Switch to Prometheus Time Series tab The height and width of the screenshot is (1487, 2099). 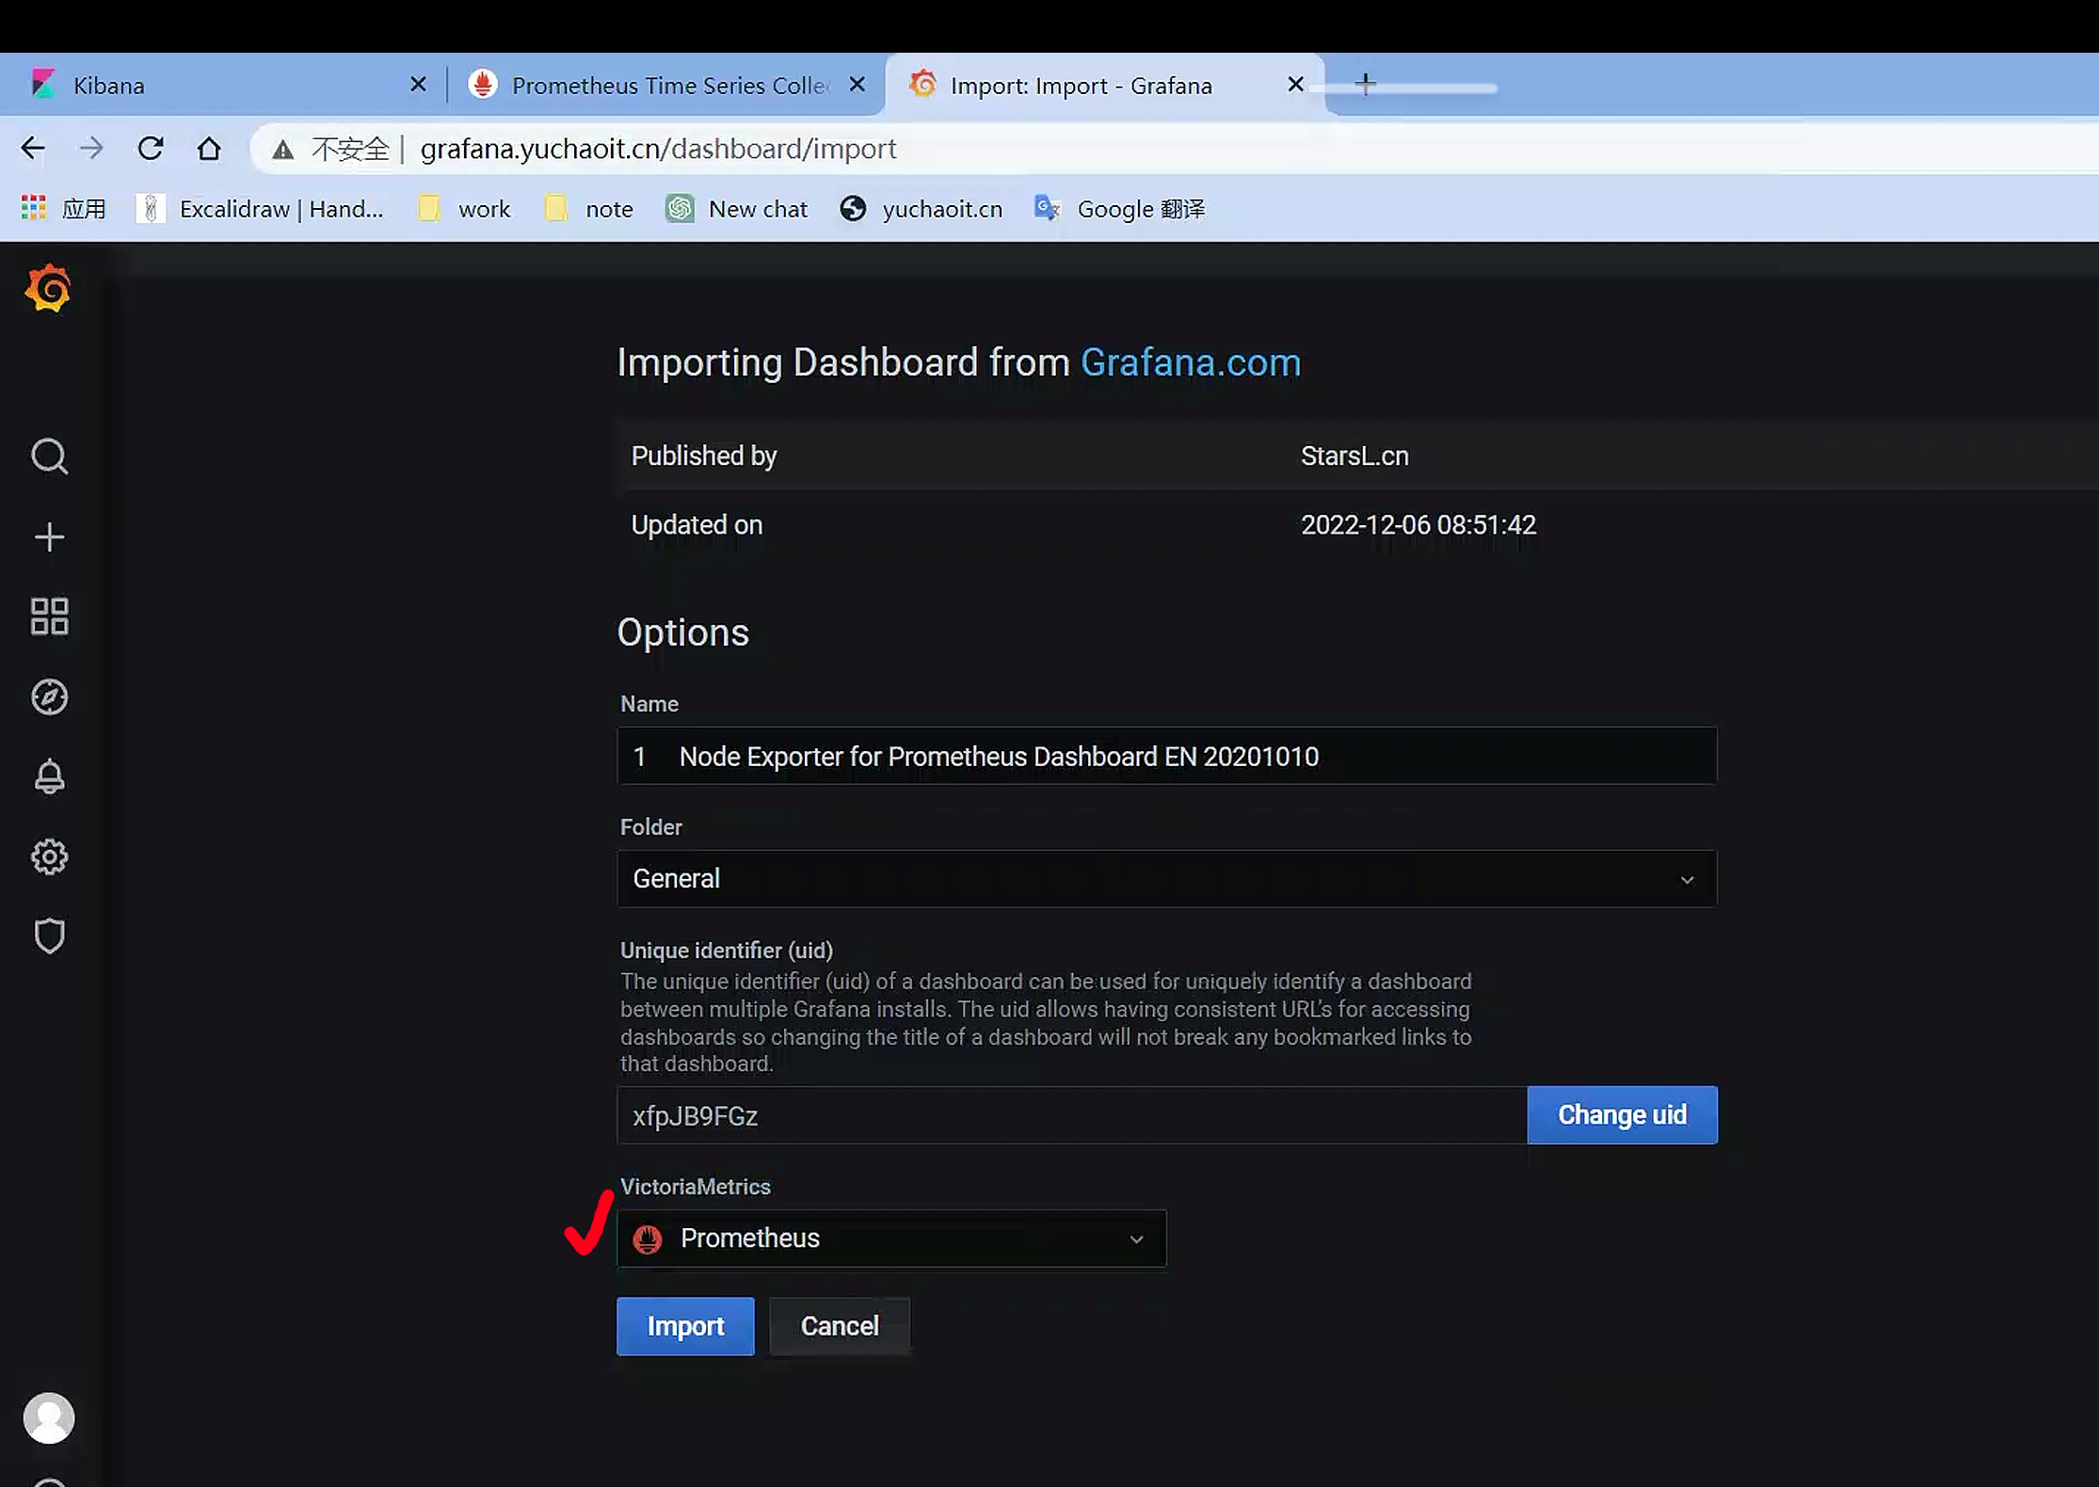[x=659, y=86]
